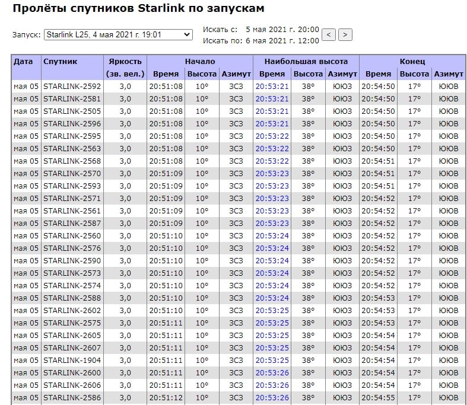
Task: Click start azimuth ЗСЗ for STARLINK-2607
Action: (236, 348)
